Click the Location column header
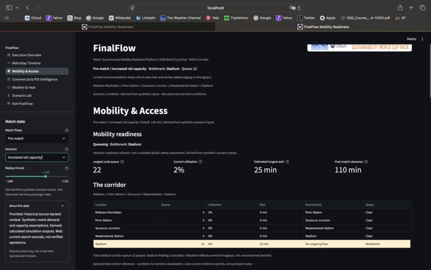The height and width of the screenshot is (270, 431). click(x=126, y=205)
